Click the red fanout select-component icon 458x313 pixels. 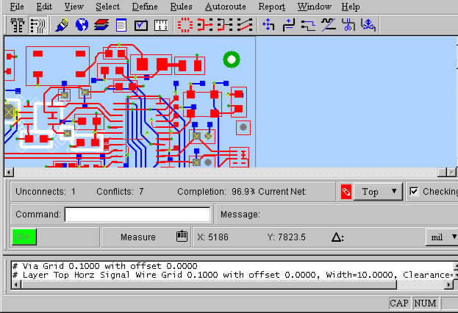[205, 25]
